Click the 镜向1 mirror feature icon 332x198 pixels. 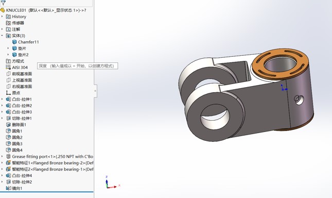[x=8, y=188]
